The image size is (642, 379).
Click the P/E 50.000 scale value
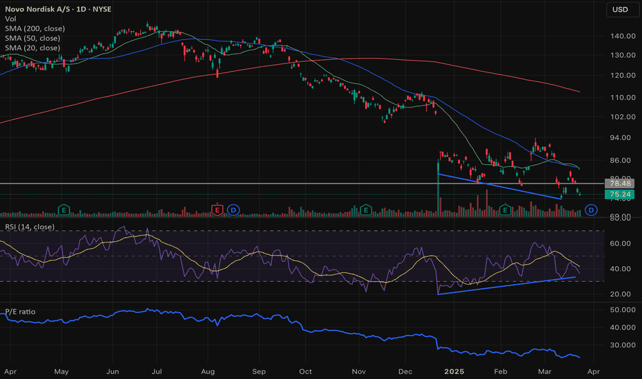point(623,310)
